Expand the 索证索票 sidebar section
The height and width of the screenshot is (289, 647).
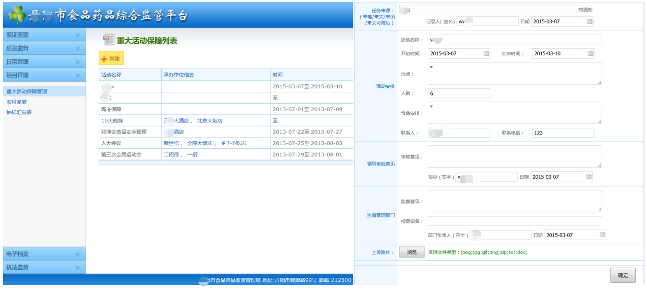pyautogui.click(x=77, y=35)
